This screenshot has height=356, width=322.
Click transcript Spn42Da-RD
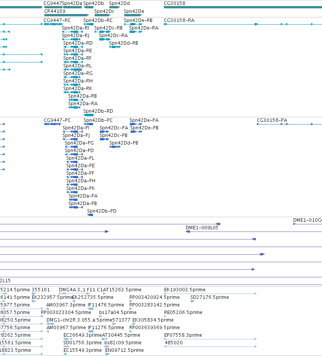pos(78,43)
